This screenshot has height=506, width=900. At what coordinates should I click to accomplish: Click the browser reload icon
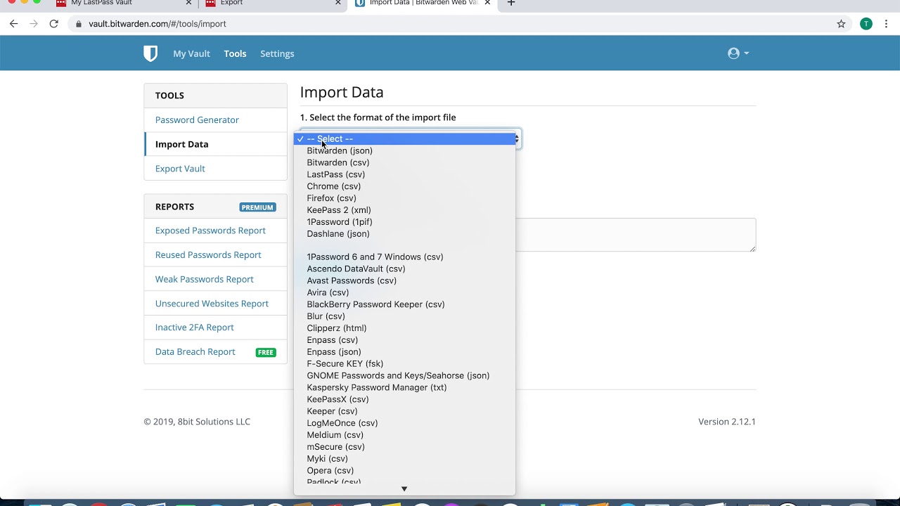pyautogui.click(x=53, y=24)
